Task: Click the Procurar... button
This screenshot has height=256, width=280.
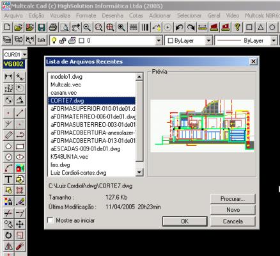Action: (x=233, y=199)
